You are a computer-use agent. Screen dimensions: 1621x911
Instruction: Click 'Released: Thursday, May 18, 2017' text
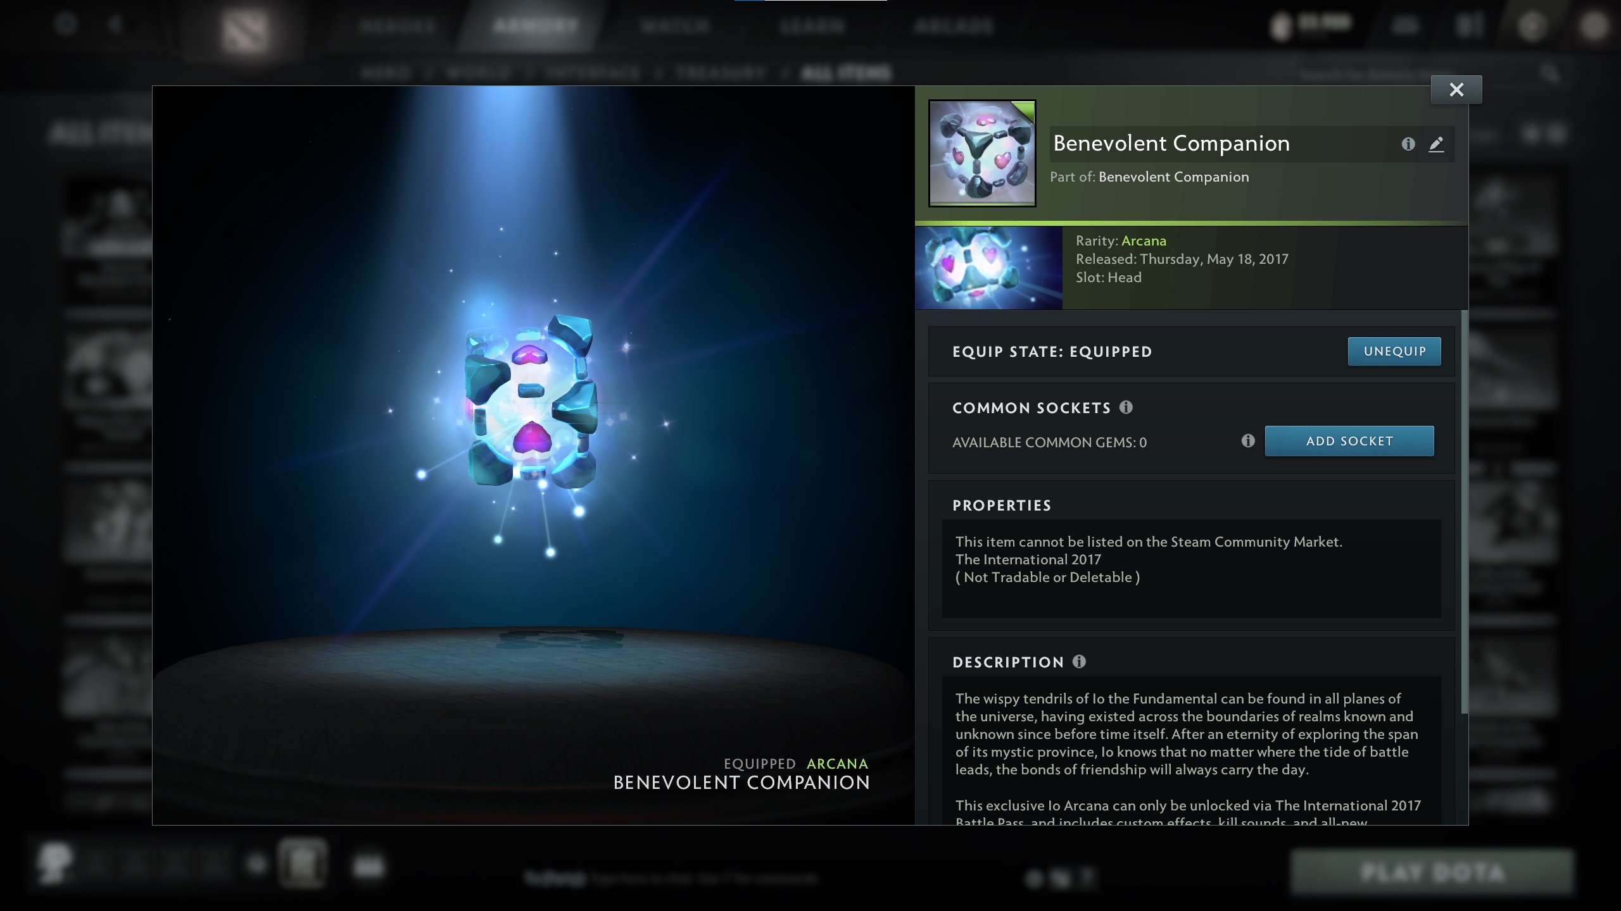[x=1182, y=259]
